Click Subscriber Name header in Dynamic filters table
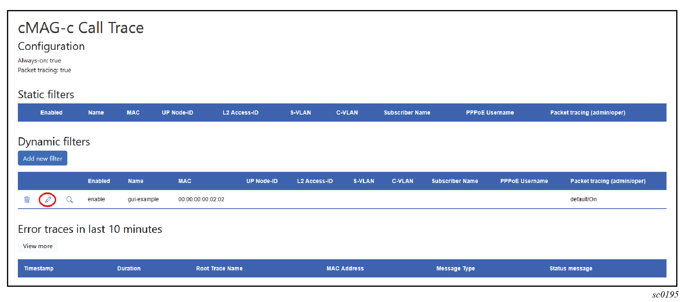The image size is (684, 302). coord(455,181)
